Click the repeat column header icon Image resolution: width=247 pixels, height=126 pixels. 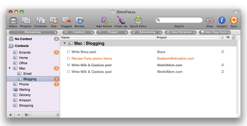[x=223, y=38]
